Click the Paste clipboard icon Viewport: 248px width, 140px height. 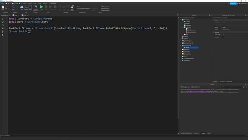tap(3, 7)
